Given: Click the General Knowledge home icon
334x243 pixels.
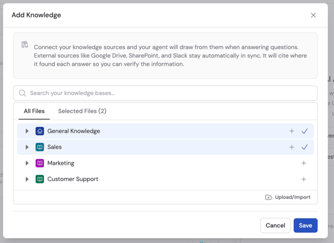Looking at the screenshot, I should 39,131.
